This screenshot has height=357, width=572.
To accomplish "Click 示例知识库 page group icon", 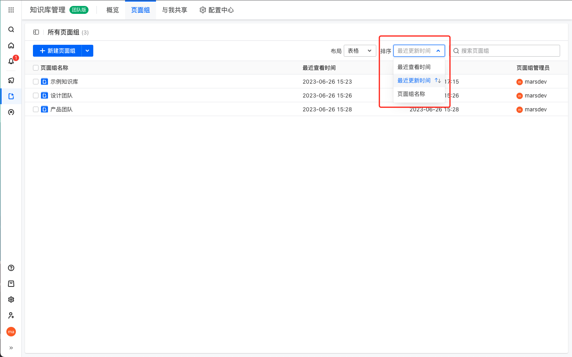I will 44,82.
